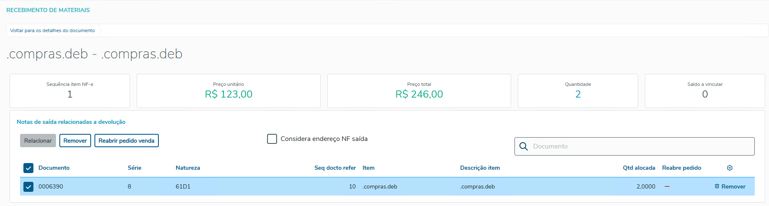Click red dash in Reabre pedido column

click(x=667, y=186)
